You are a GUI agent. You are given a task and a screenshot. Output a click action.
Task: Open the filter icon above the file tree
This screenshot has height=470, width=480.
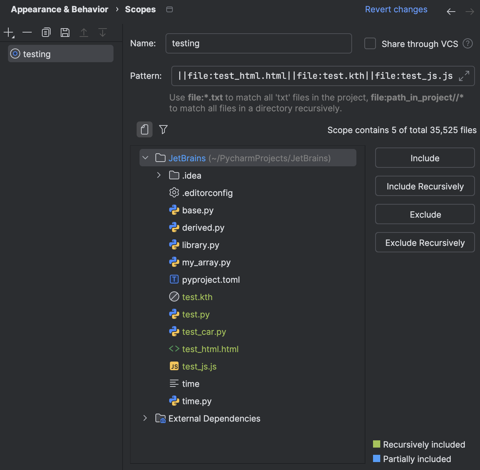pyautogui.click(x=163, y=129)
